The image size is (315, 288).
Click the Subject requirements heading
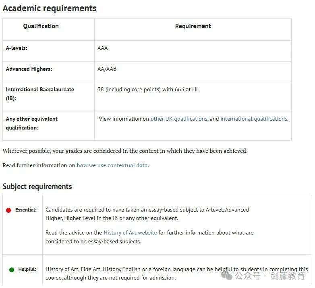37,186
